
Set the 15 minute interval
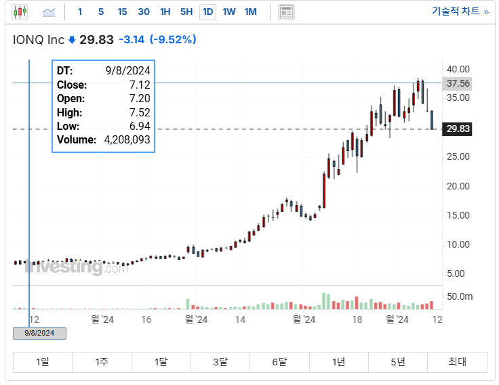pyautogui.click(x=122, y=12)
